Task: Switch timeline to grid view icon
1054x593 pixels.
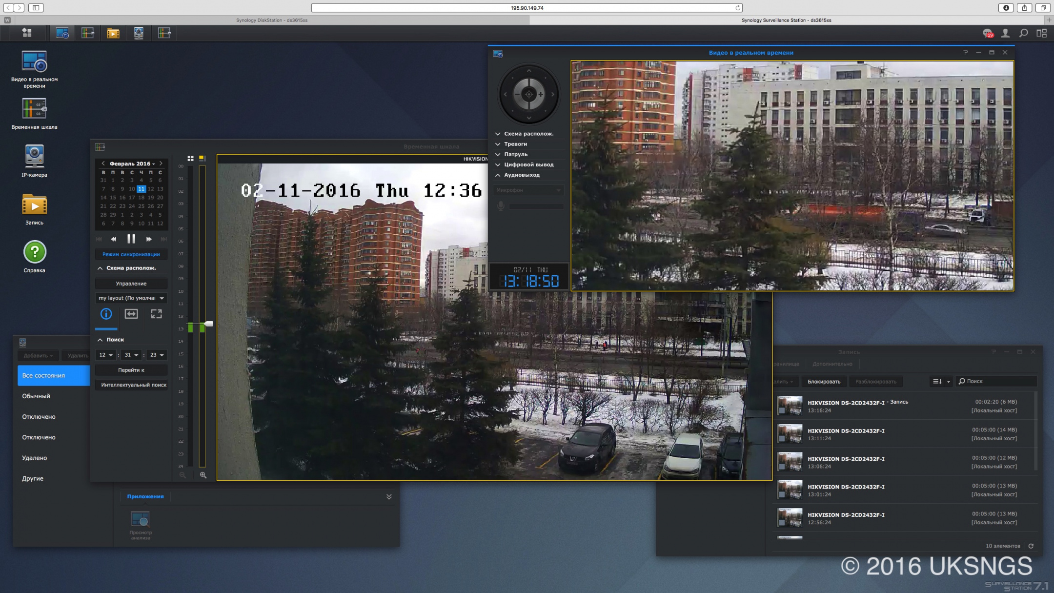Action: click(x=190, y=158)
